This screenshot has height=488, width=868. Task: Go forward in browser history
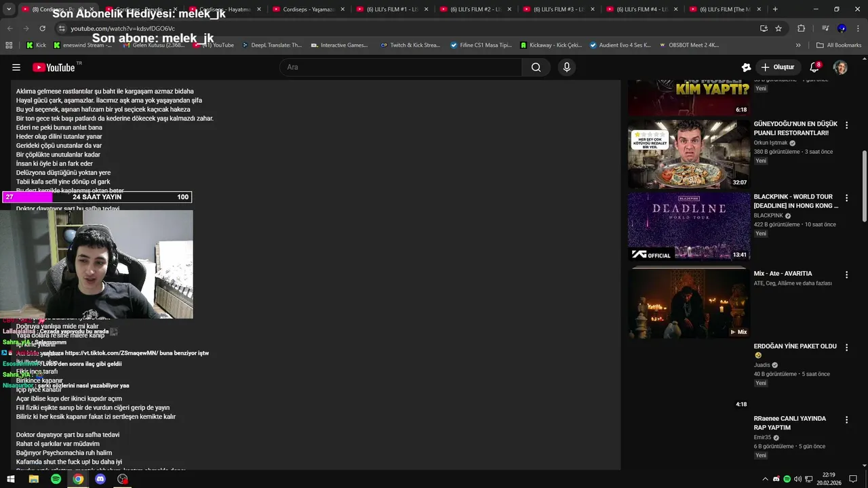(x=26, y=28)
